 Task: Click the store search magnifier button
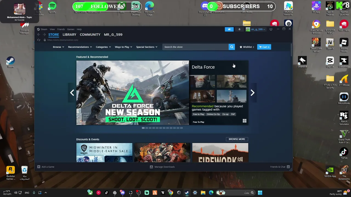[232, 47]
